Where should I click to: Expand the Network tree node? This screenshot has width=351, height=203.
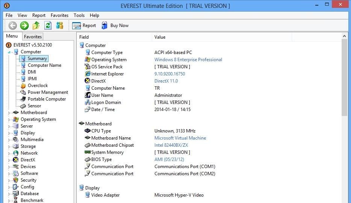[x=9, y=153]
